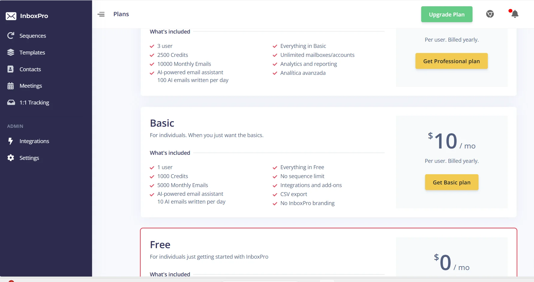Click the Templates stacked-layers icon

(11, 52)
